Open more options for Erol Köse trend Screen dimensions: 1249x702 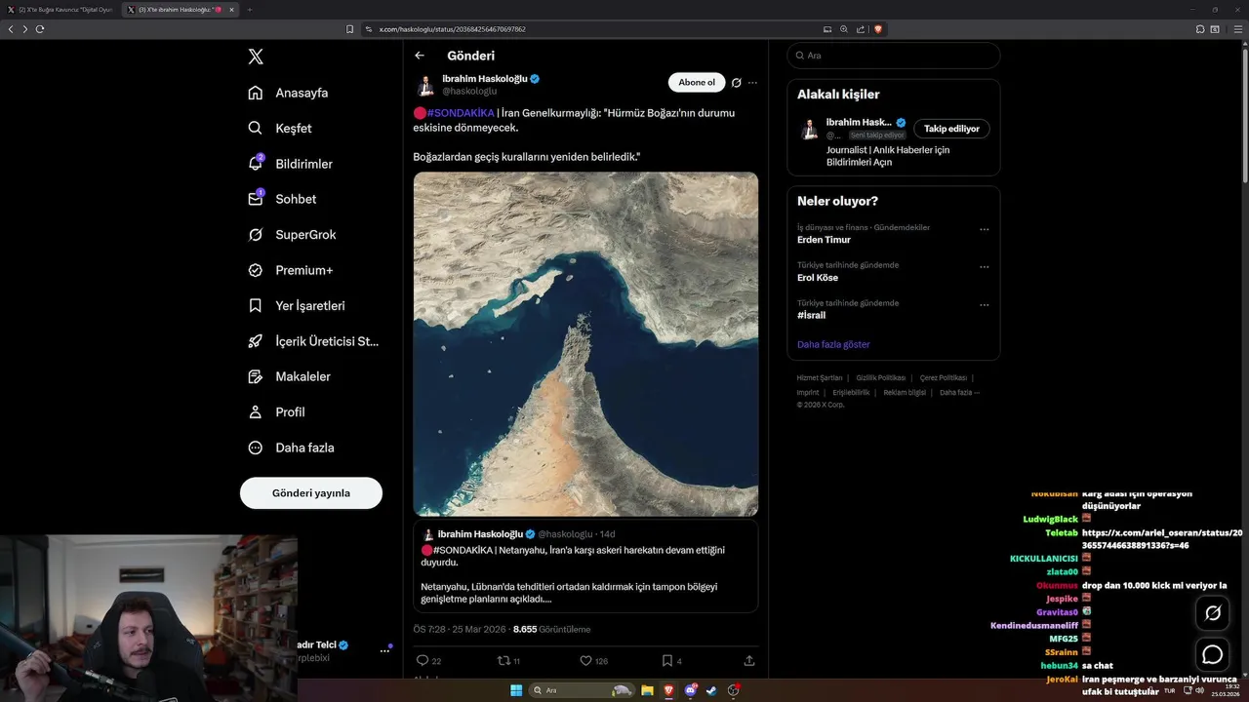pyautogui.click(x=984, y=267)
